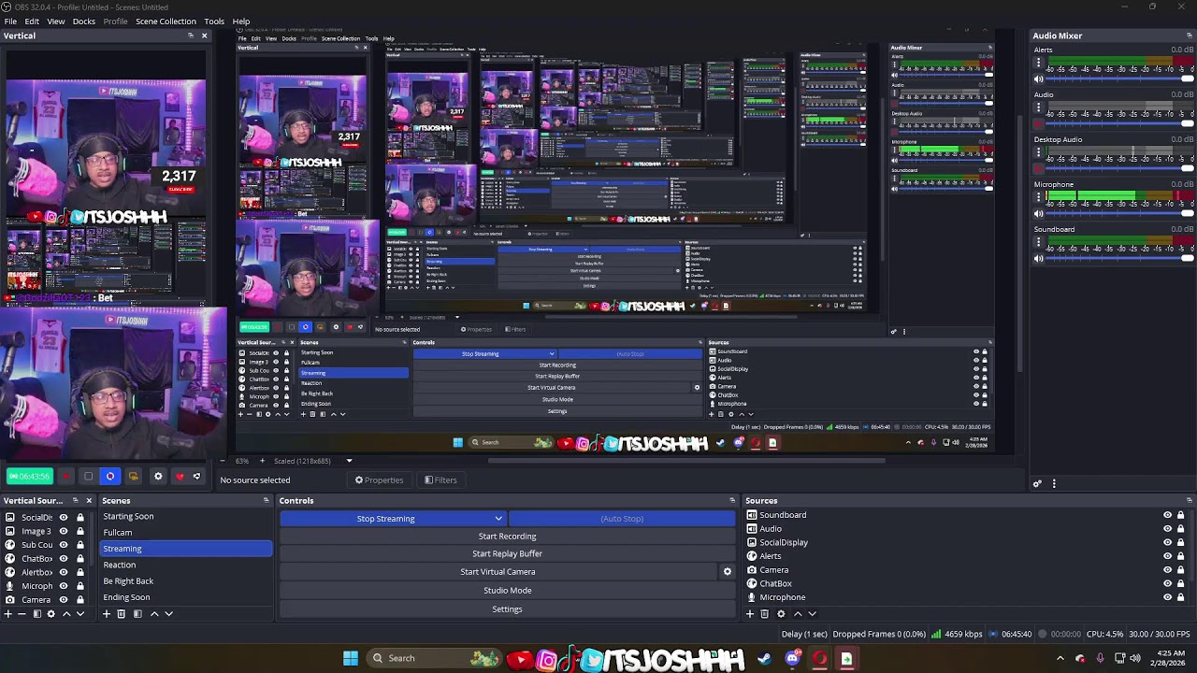Click Start Replay Buffer button

click(507, 554)
